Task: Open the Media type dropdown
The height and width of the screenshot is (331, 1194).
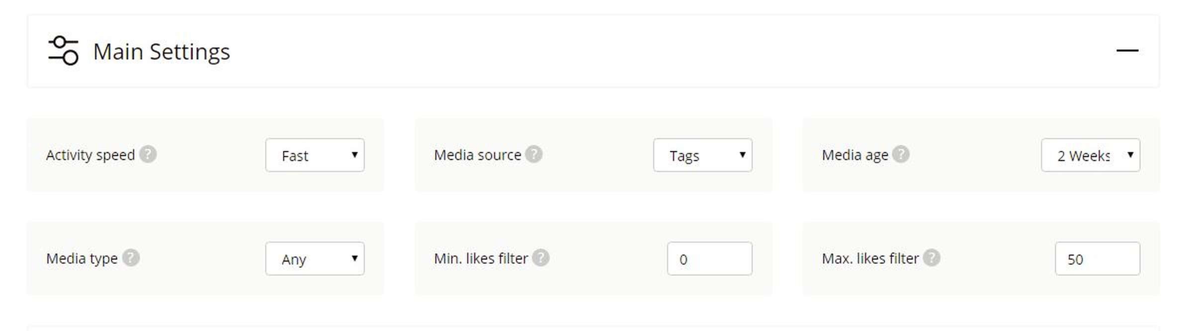Action: [x=315, y=258]
